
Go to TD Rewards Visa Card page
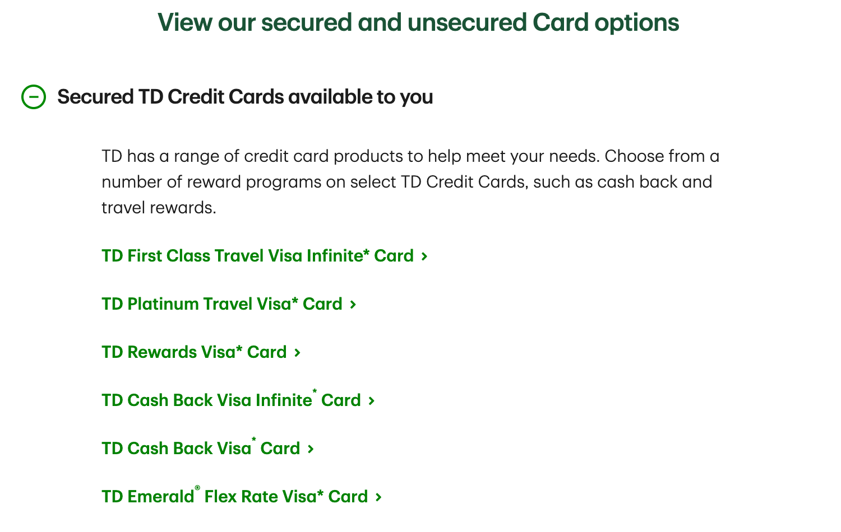click(194, 352)
